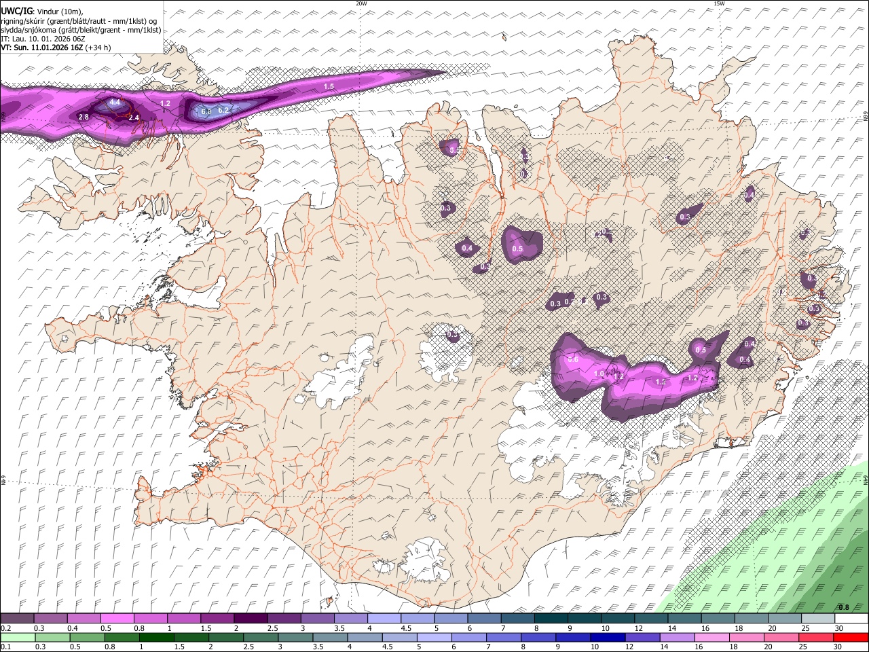The width and height of the screenshot is (869, 652).
Task: Click upper legend swatch between 1.5 and 2
Action: click(x=217, y=619)
